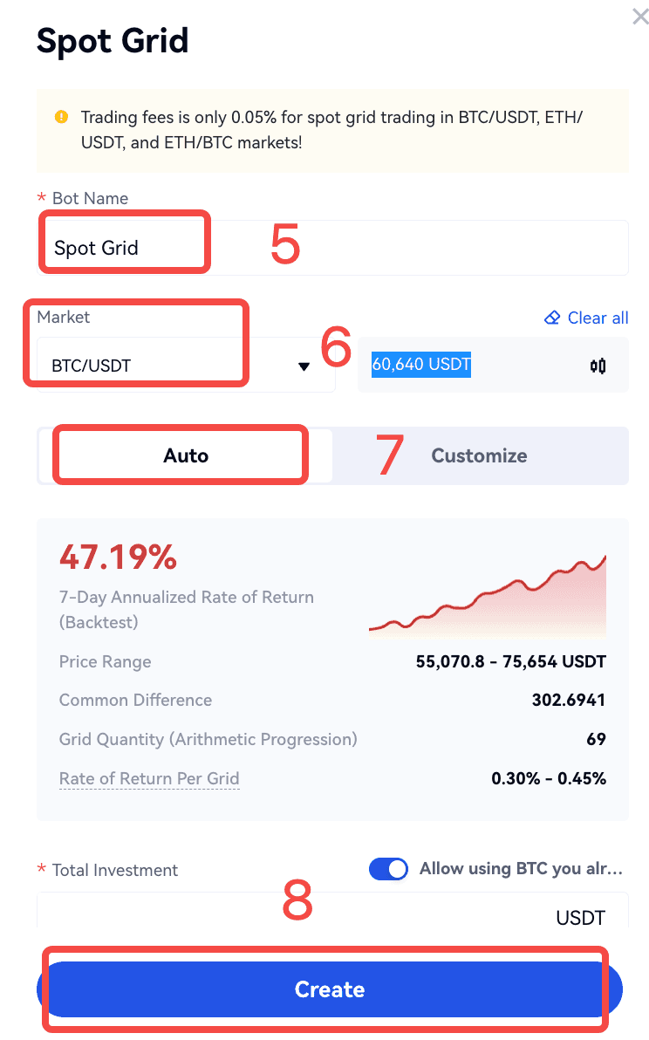The image size is (649, 1040).
Task: Toggle the Allow using BTC switch
Action: coord(388,869)
